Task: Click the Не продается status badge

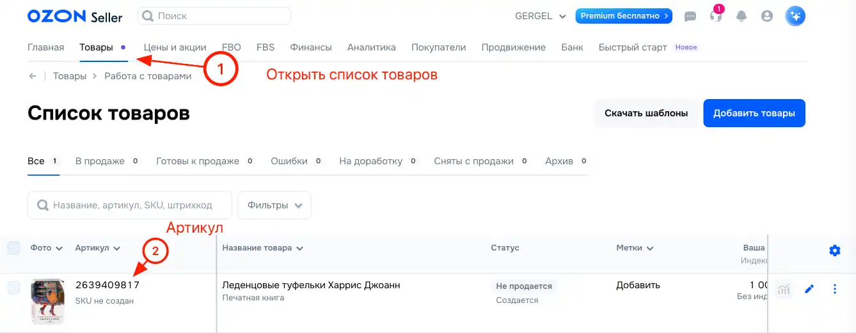Action: click(x=524, y=286)
